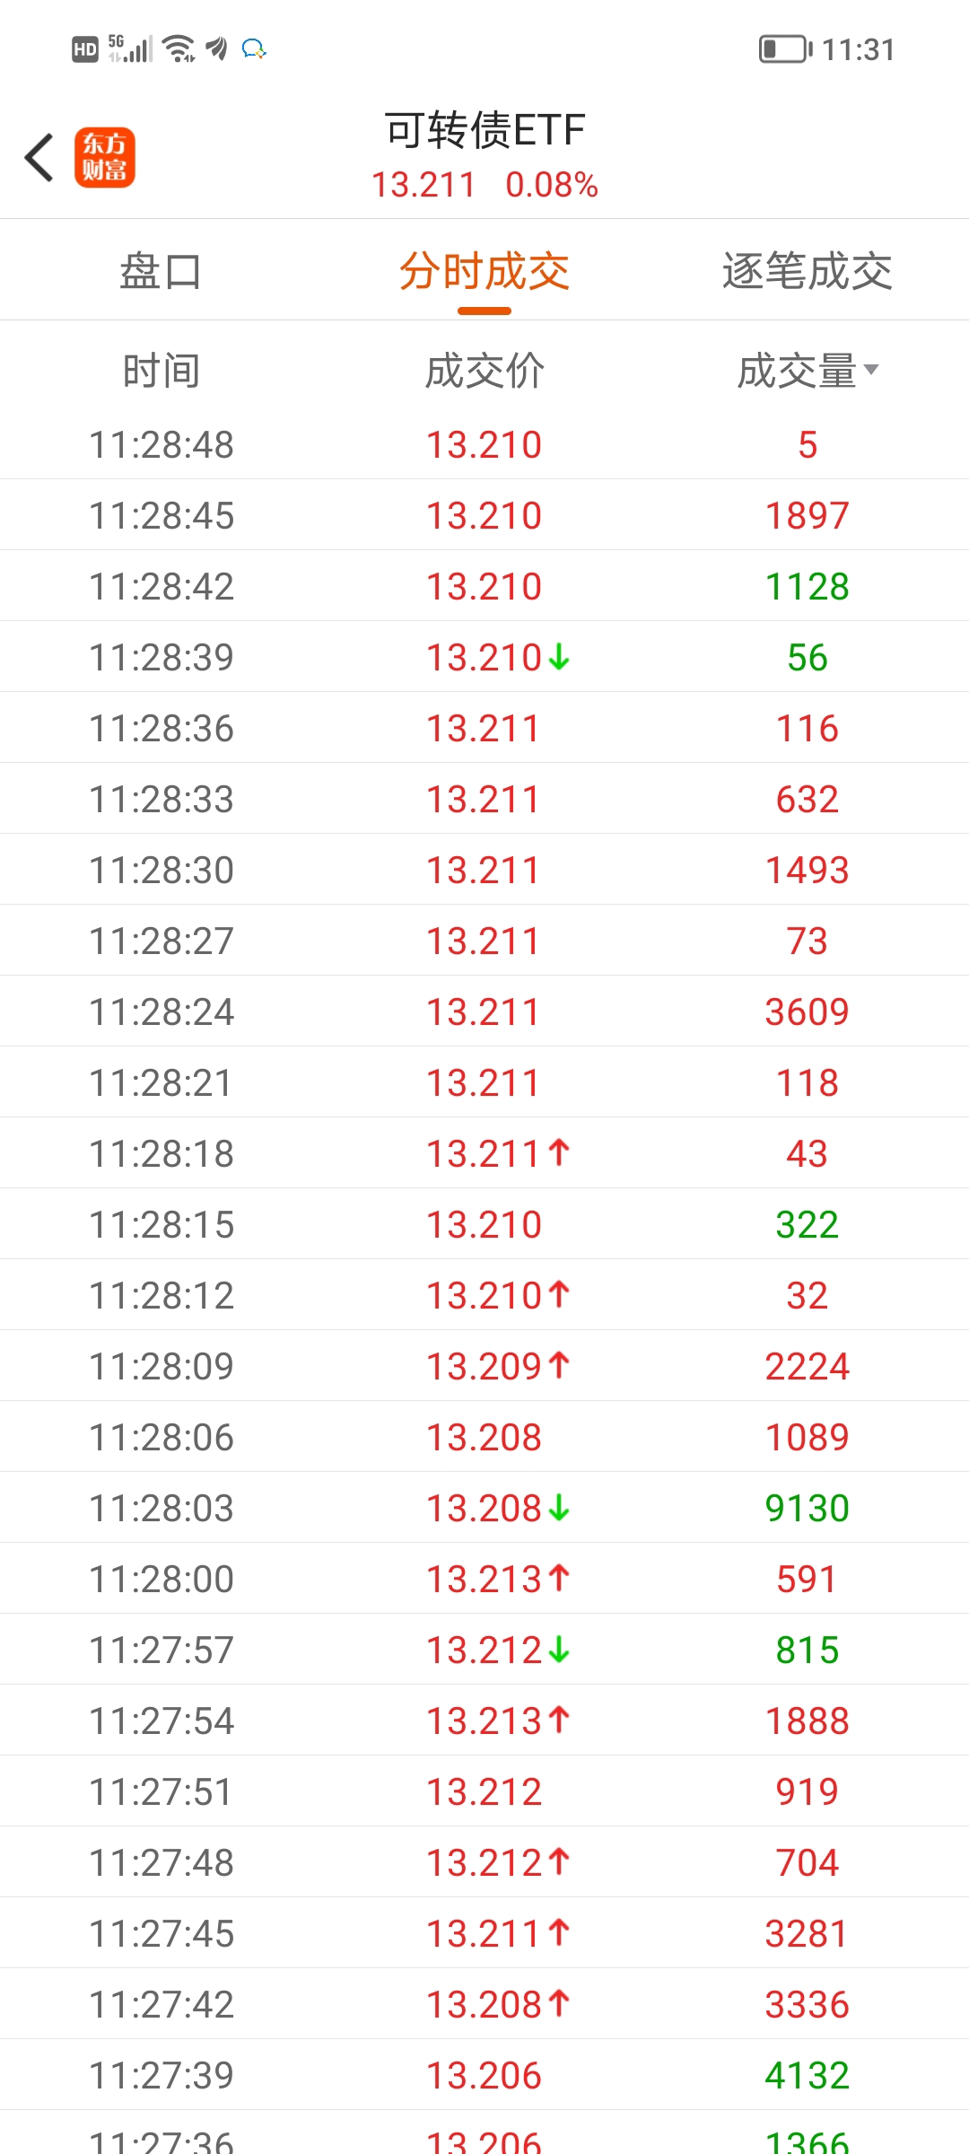Tap the HD indicator icon
Viewport: 969px width, 2154px height.
click(85, 49)
